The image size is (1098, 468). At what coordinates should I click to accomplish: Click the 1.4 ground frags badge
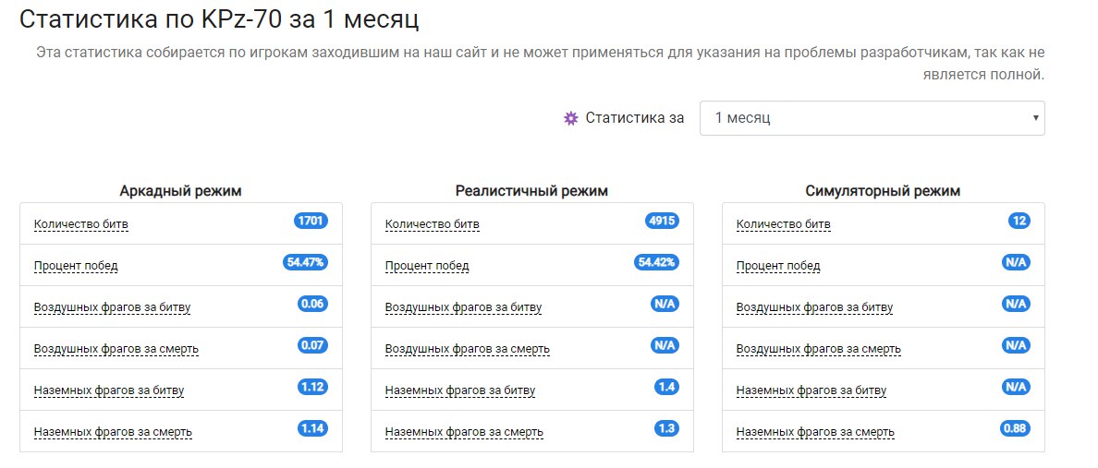pyautogui.click(x=665, y=387)
